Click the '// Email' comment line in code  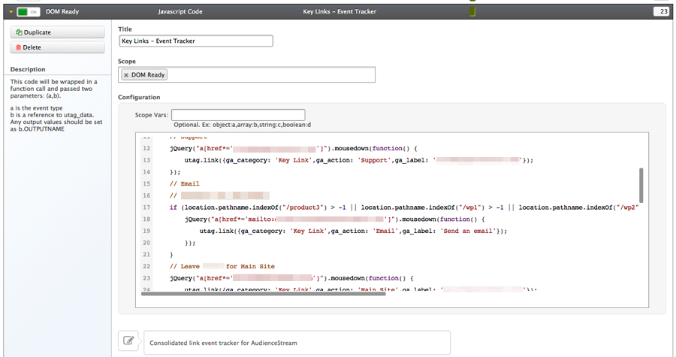(185, 183)
